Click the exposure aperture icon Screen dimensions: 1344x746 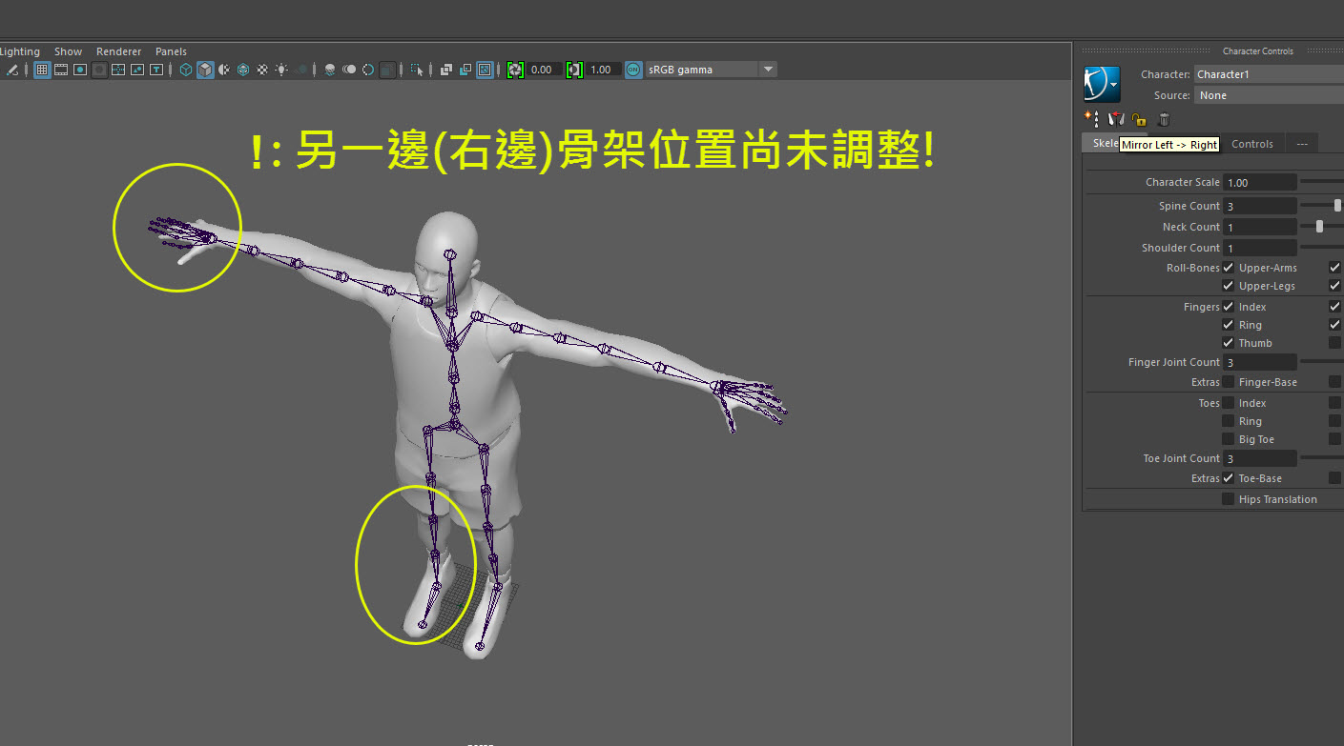point(515,70)
